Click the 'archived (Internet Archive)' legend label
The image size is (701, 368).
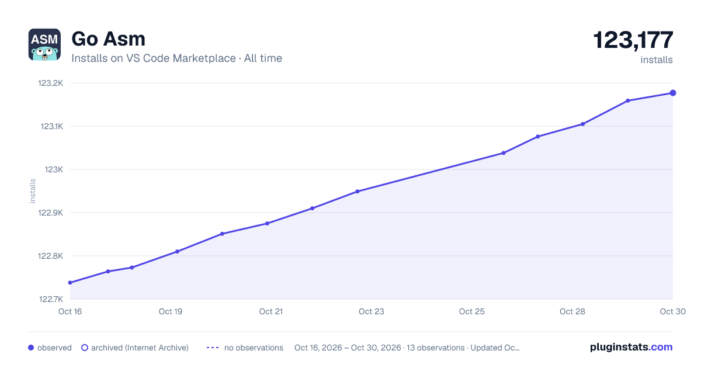pyautogui.click(x=140, y=348)
